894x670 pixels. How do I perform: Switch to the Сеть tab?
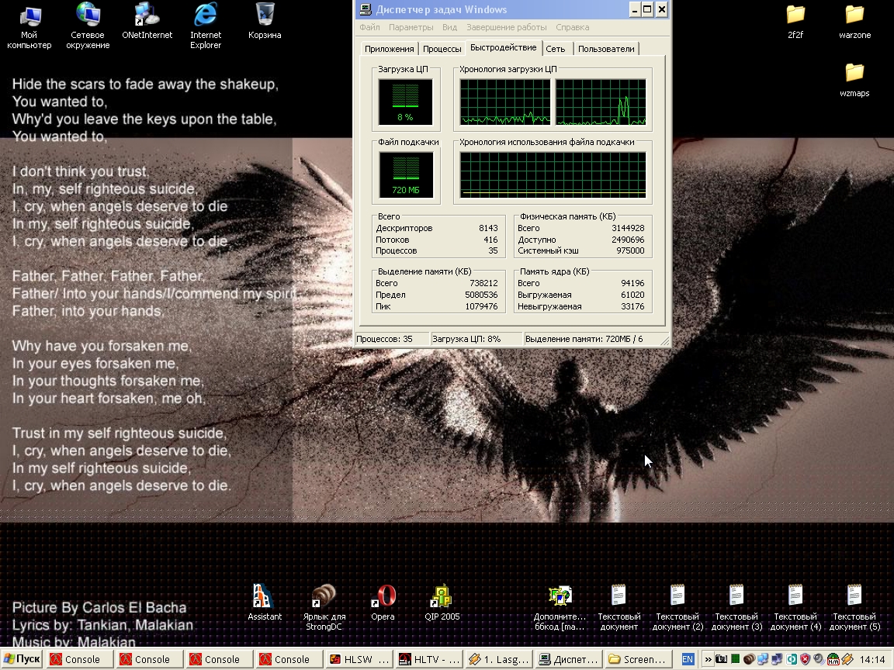[556, 49]
